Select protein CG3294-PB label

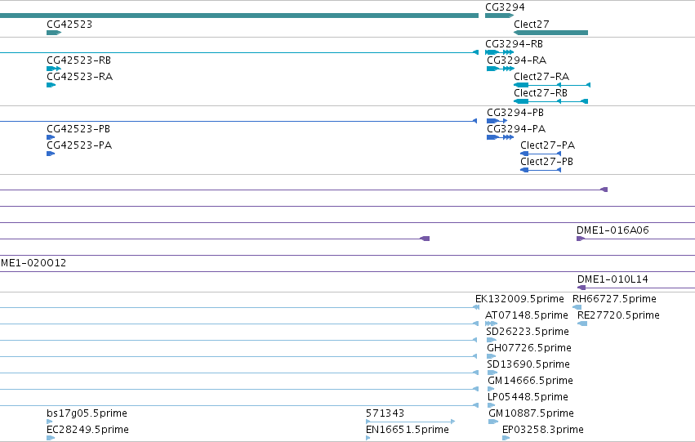515,113
